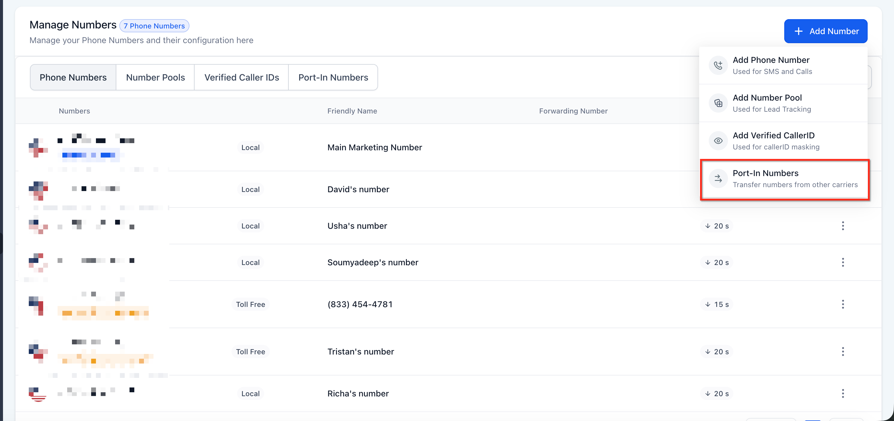Click the 20 s badge for Richa's number

click(716, 393)
